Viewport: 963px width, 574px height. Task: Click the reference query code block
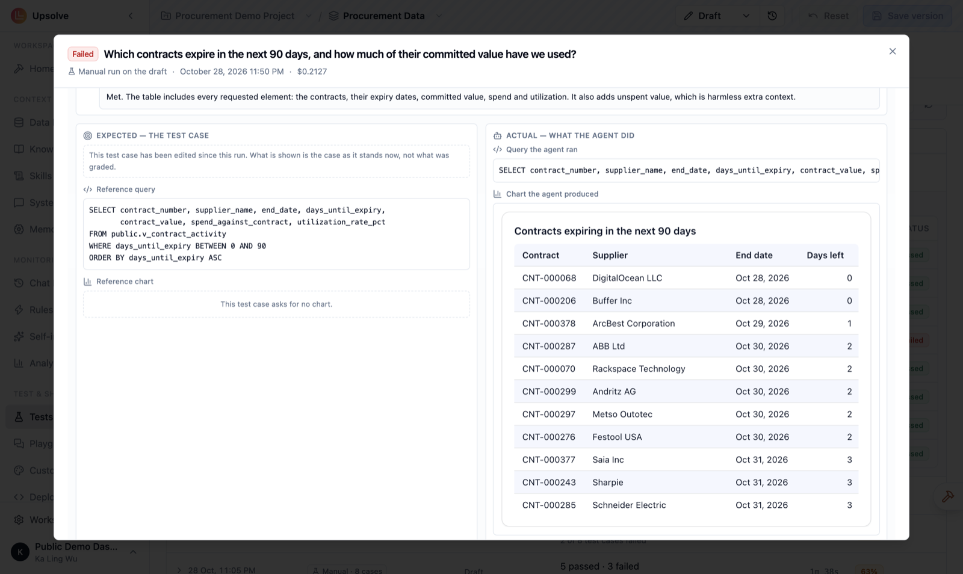click(x=276, y=234)
